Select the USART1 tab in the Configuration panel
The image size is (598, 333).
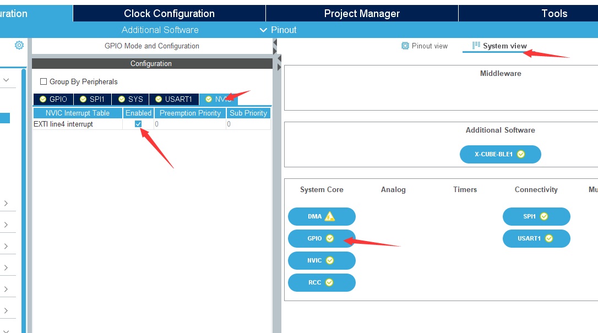pyautogui.click(x=174, y=99)
